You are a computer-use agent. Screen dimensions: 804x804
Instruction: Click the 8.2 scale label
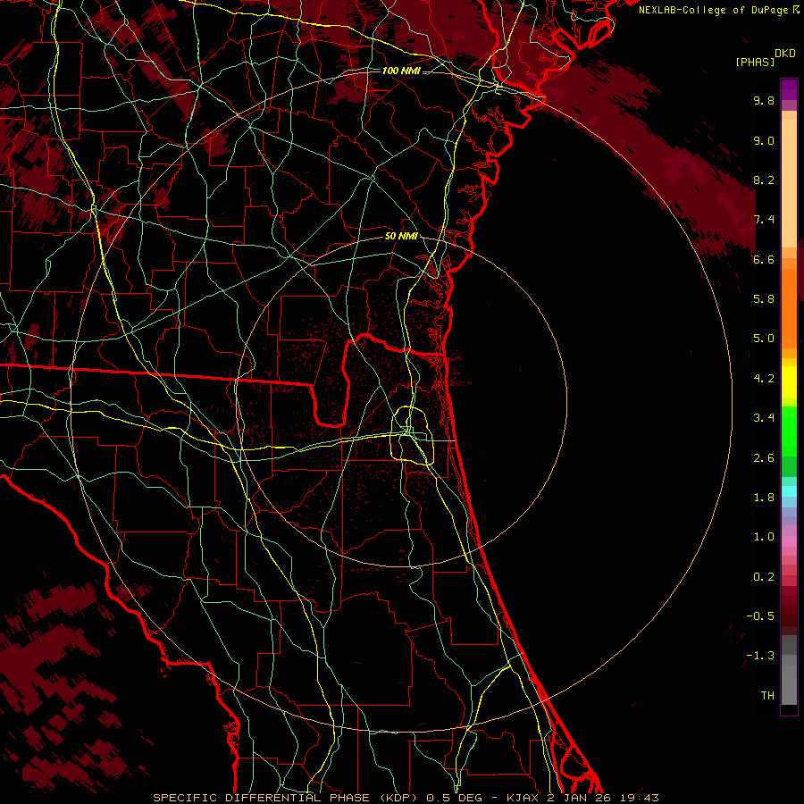tap(764, 180)
